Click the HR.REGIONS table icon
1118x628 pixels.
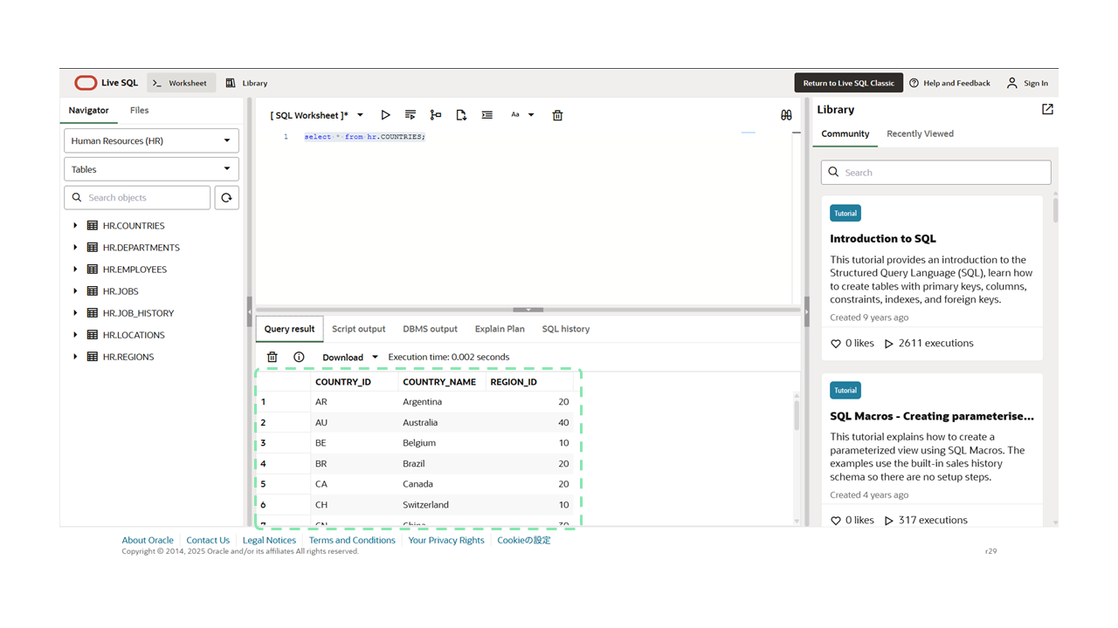pos(93,357)
